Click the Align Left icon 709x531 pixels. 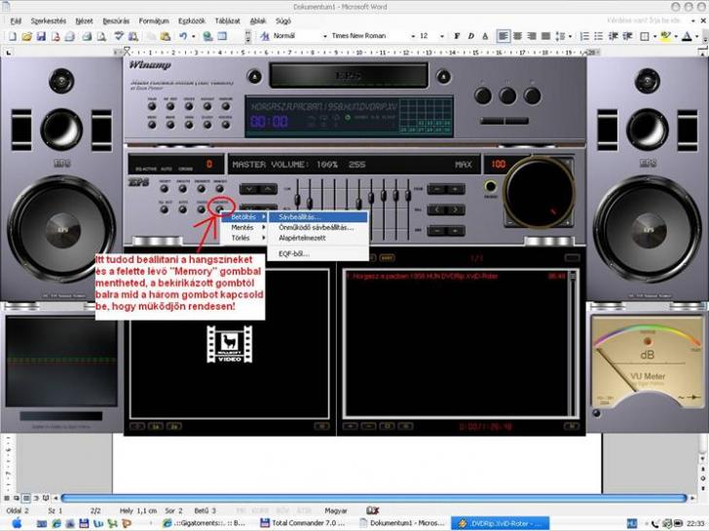click(504, 36)
